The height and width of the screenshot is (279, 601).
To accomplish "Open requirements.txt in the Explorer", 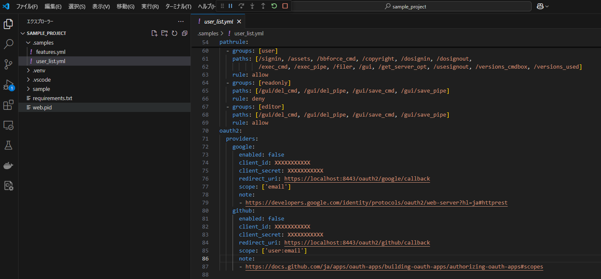I will click(52, 98).
